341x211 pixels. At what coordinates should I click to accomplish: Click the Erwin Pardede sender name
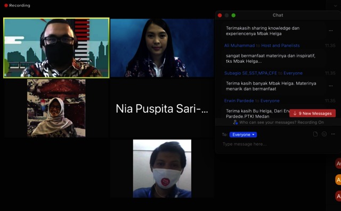coord(239,101)
